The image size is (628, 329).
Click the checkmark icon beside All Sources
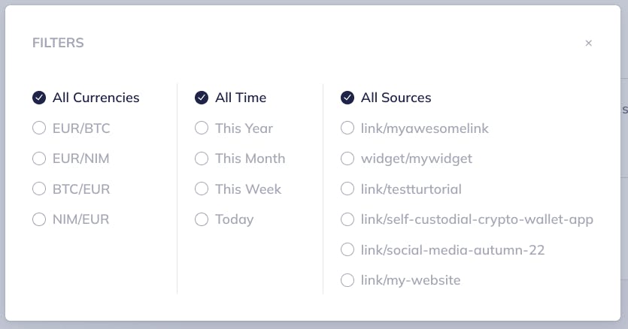tap(347, 98)
